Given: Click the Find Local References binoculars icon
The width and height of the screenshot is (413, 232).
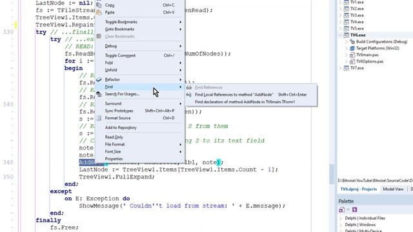Looking at the screenshot, I should (x=189, y=95).
